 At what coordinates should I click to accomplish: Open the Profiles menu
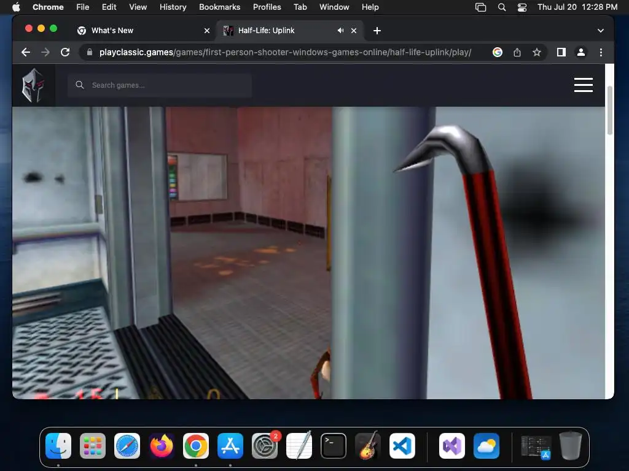point(267,7)
